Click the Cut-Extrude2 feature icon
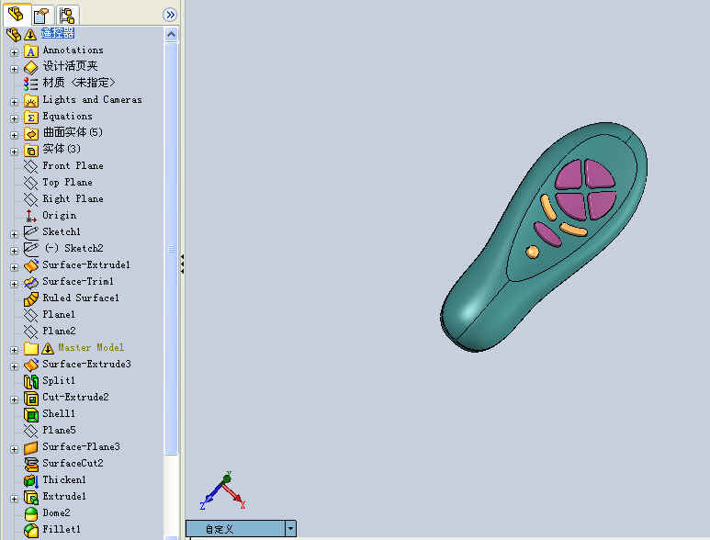The image size is (710, 540). tap(31, 399)
